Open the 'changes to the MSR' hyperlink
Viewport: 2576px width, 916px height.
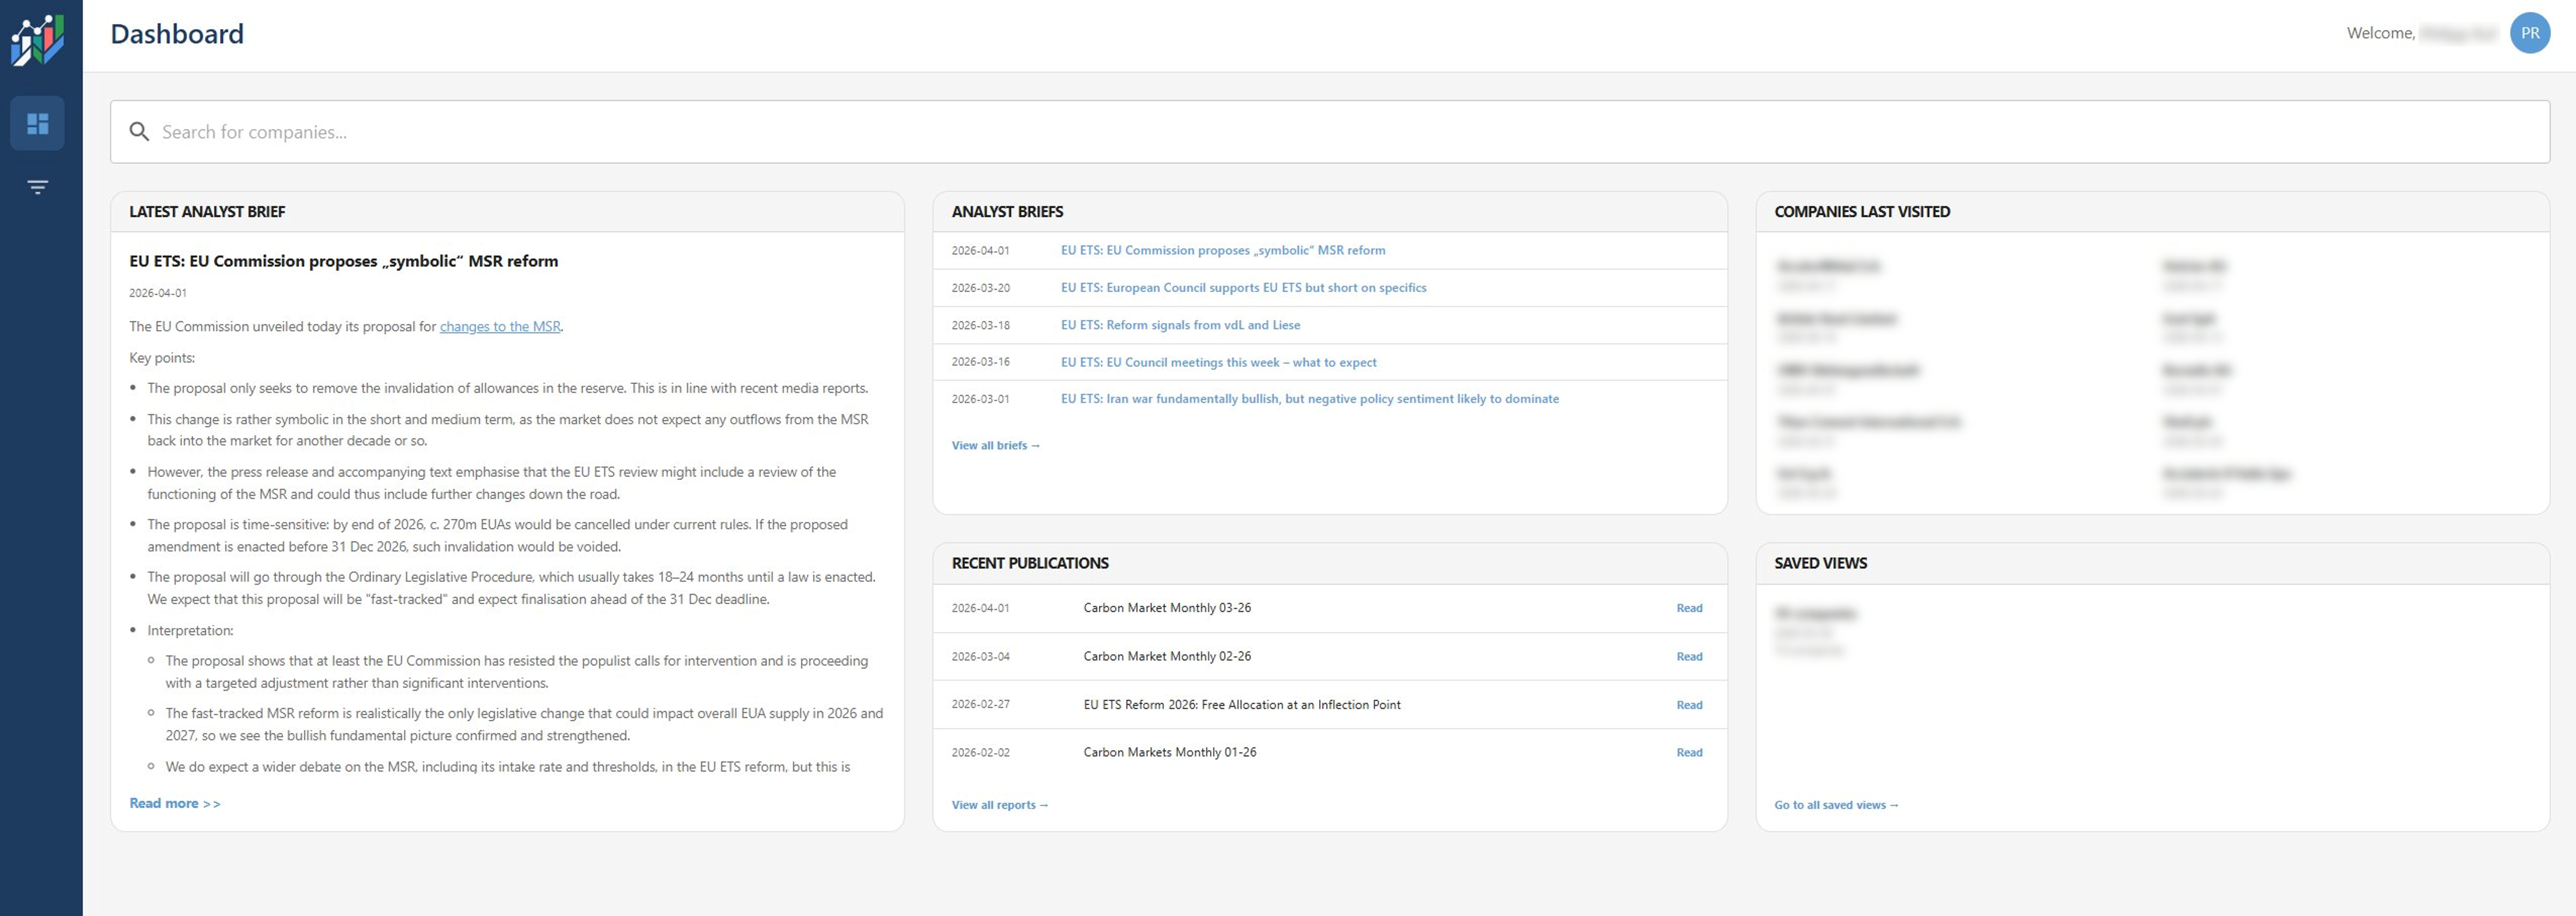point(500,326)
